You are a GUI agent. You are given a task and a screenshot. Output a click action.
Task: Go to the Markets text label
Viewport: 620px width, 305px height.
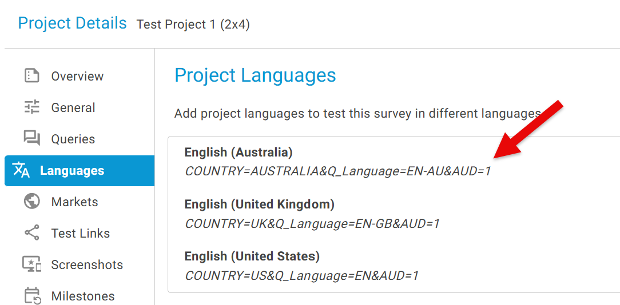74,202
